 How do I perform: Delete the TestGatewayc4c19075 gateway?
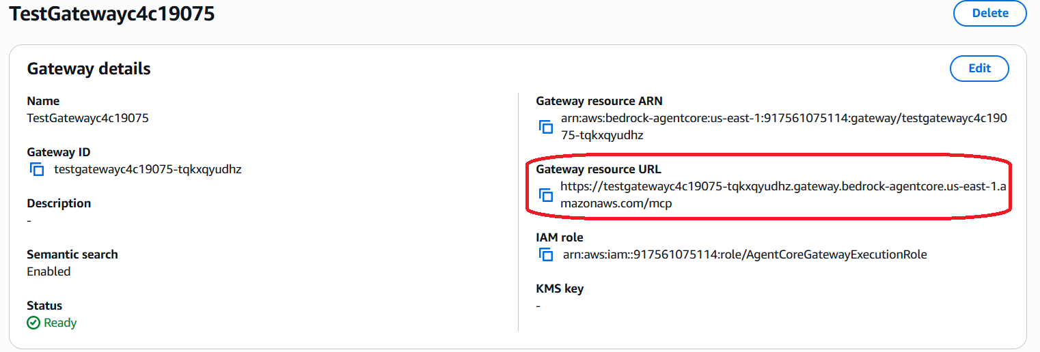coord(990,13)
